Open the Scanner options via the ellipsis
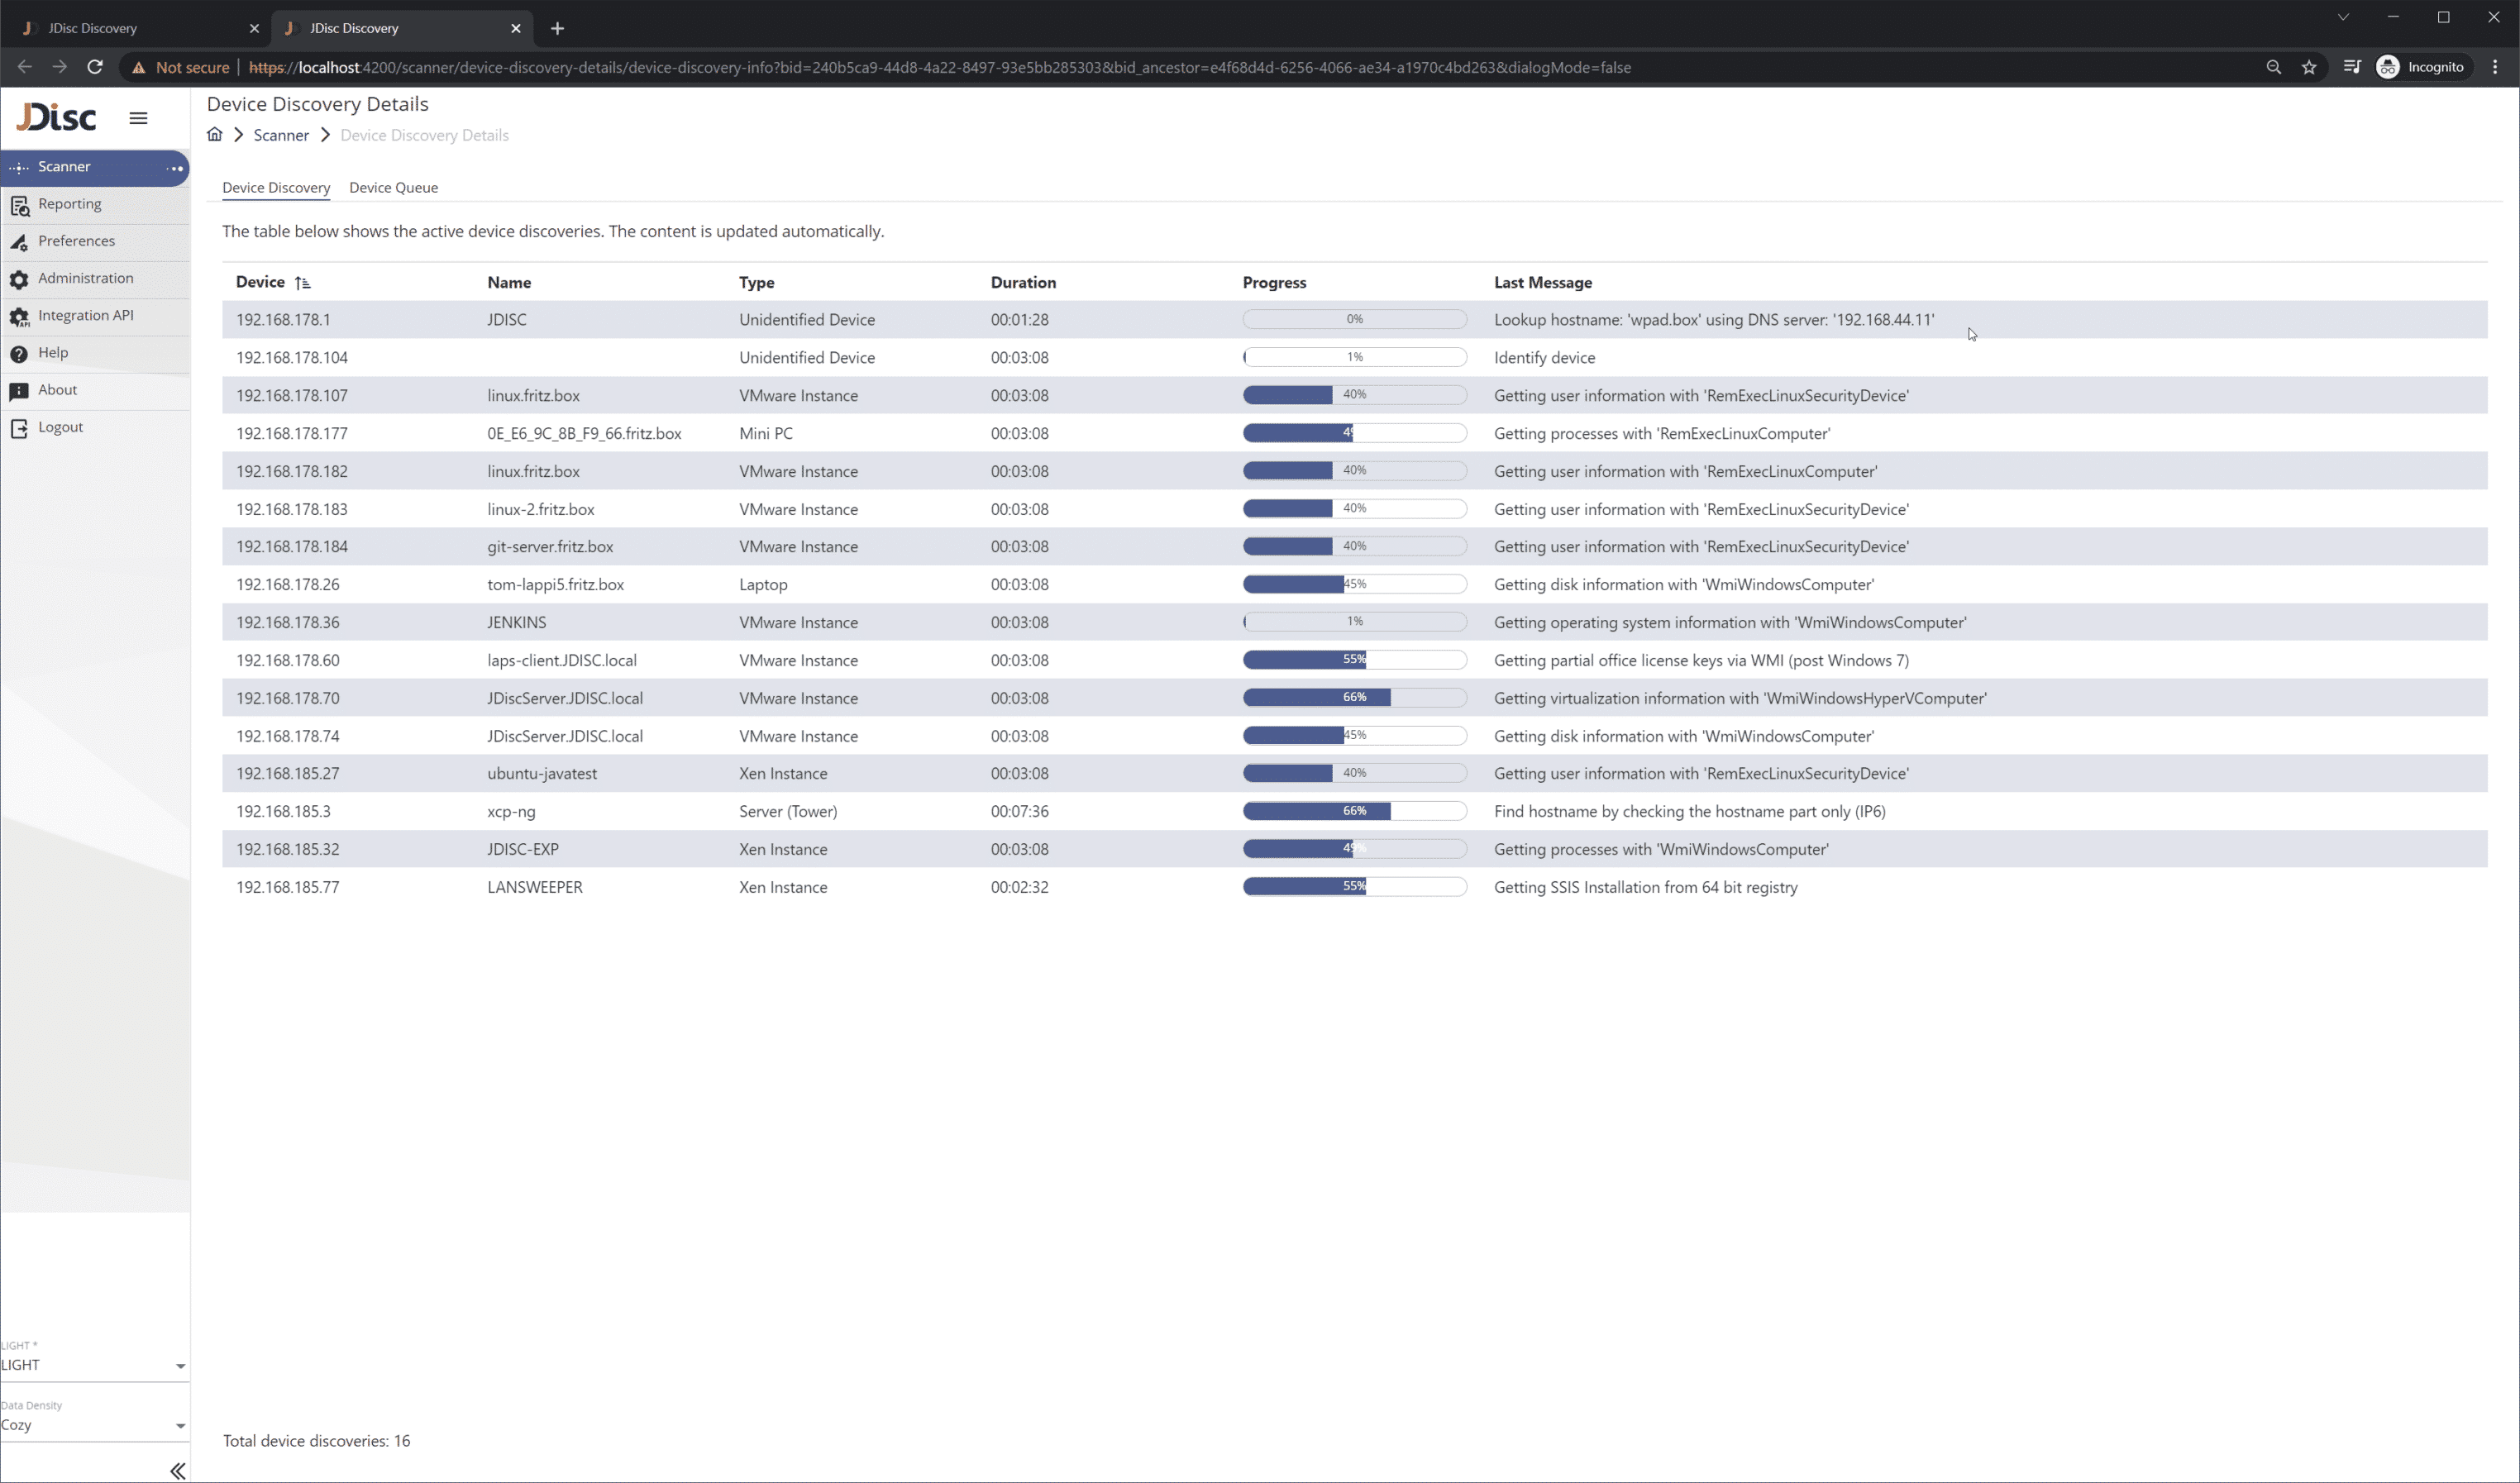Image resolution: width=2520 pixels, height=1483 pixels. pos(176,167)
